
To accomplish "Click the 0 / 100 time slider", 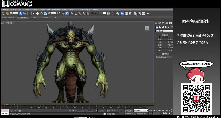I will 6,104.
